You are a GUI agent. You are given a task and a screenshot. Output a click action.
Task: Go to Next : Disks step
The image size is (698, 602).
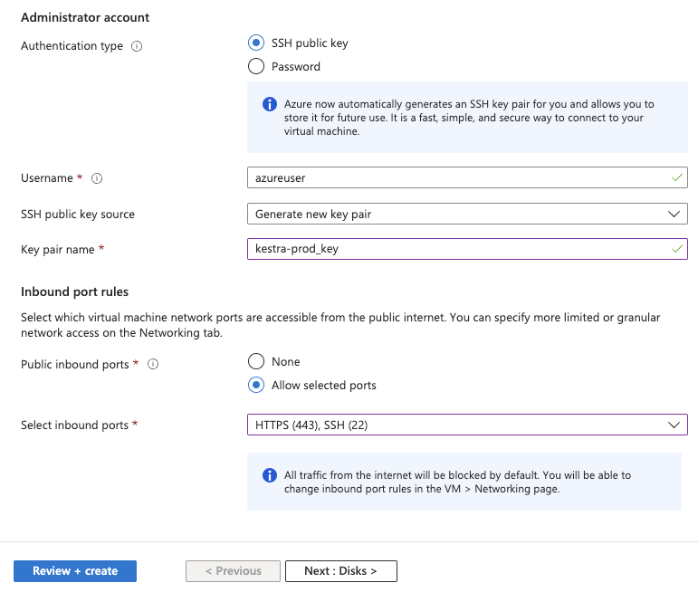coord(340,571)
